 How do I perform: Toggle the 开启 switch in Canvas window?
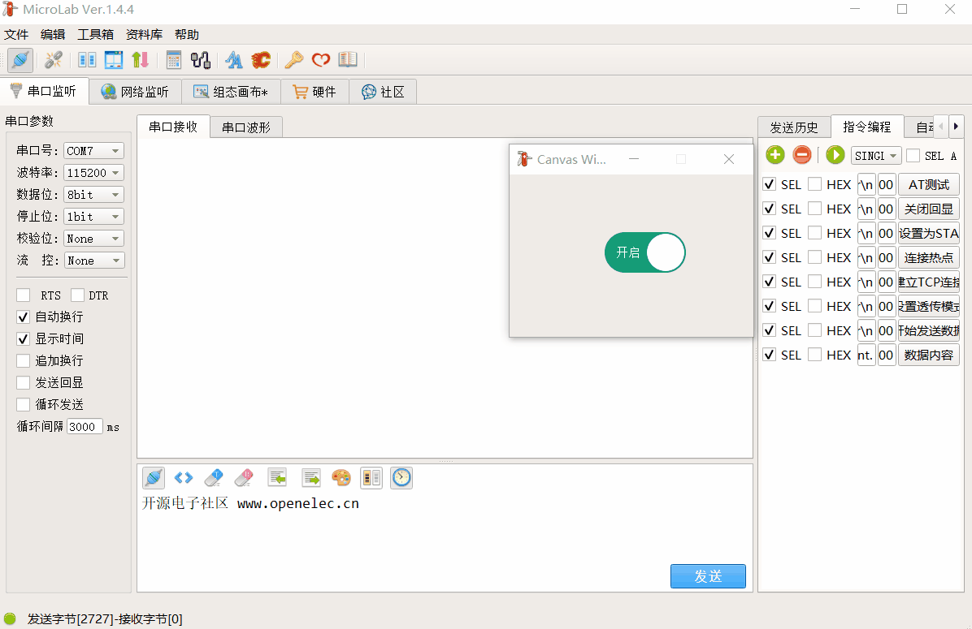(x=644, y=252)
